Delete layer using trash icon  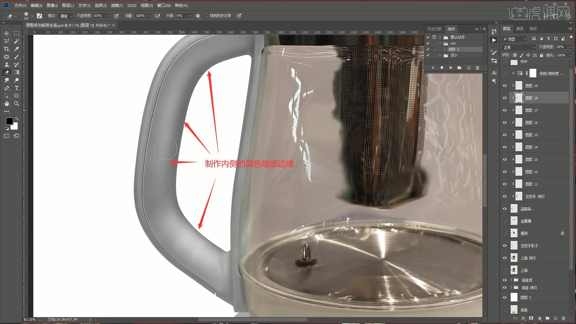pyautogui.click(x=563, y=318)
